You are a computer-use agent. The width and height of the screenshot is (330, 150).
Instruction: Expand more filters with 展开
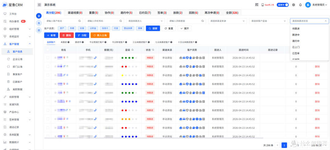(185, 28)
